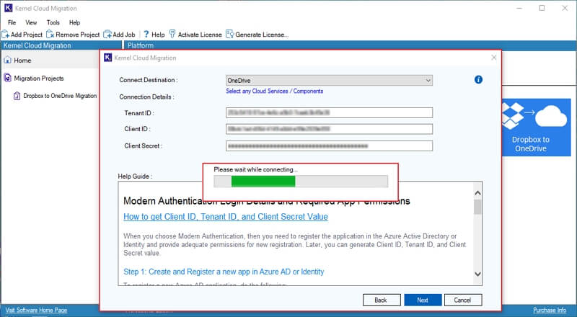Click the Cancel button
577x317 pixels.
tap(462, 300)
